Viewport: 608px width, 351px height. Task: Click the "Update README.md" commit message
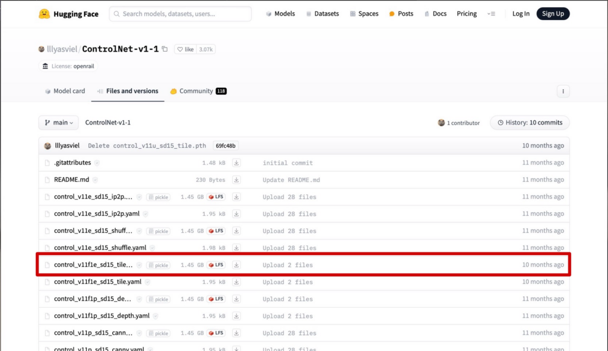[291, 180]
